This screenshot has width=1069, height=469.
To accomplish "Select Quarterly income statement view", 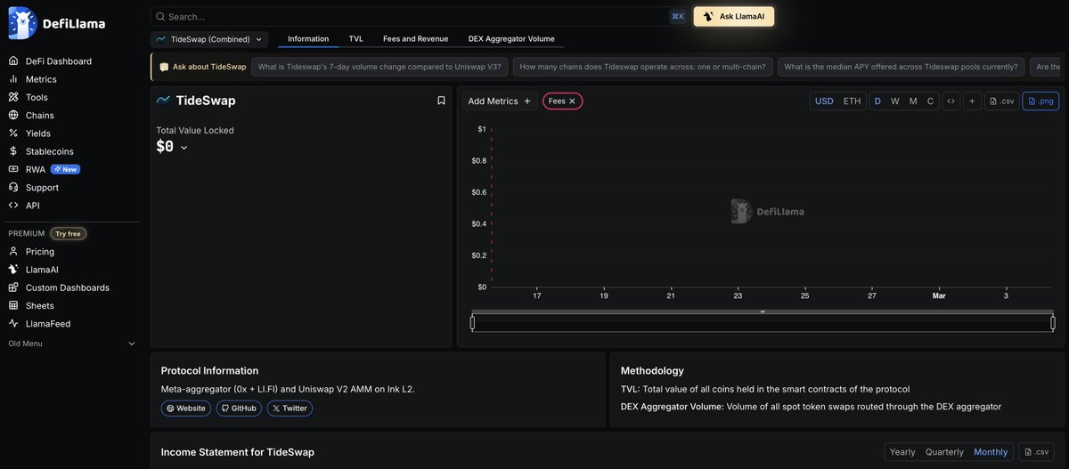I will (x=944, y=452).
